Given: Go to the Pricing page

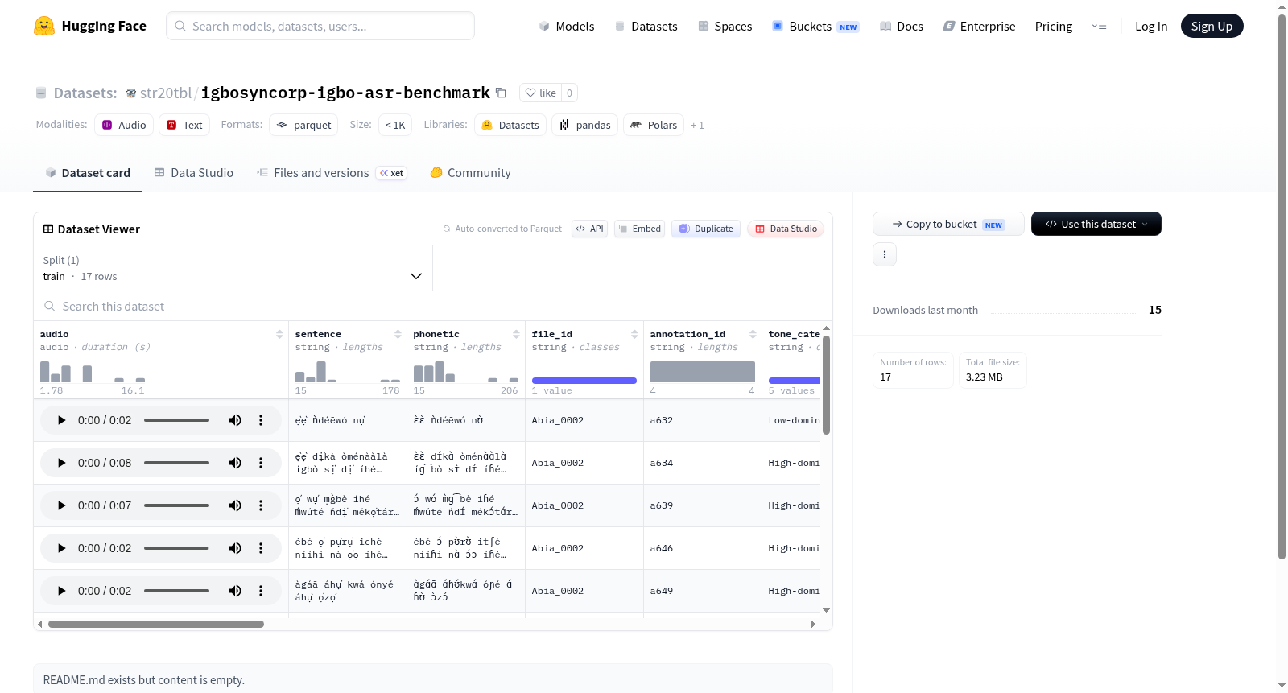Looking at the screenshot, I should [1054, 26].
